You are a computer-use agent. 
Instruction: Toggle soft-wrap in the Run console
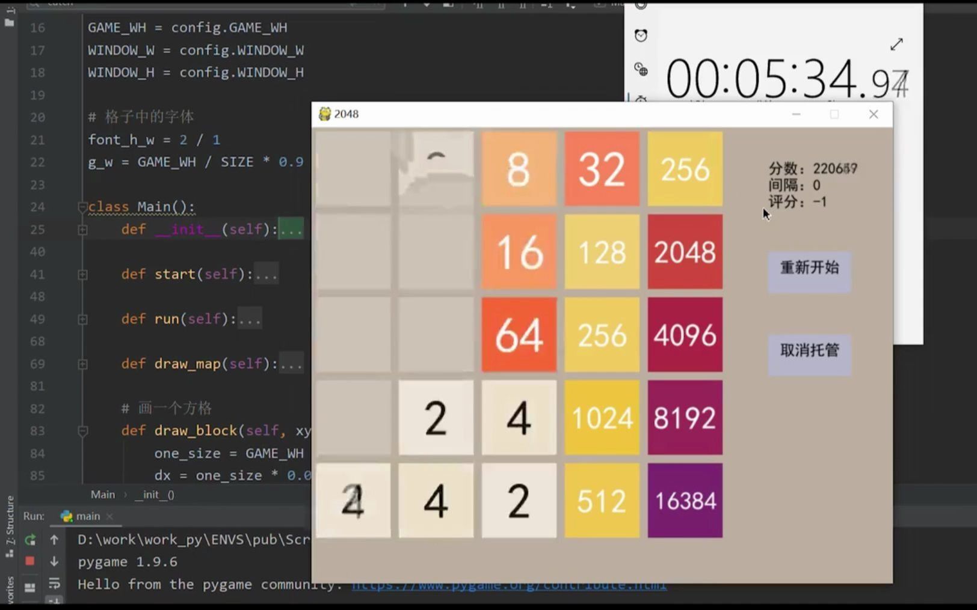coord(54,583)
